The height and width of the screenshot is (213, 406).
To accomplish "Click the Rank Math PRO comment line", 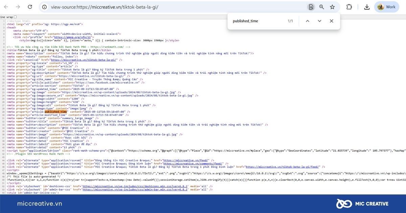I will coord(68,47).
